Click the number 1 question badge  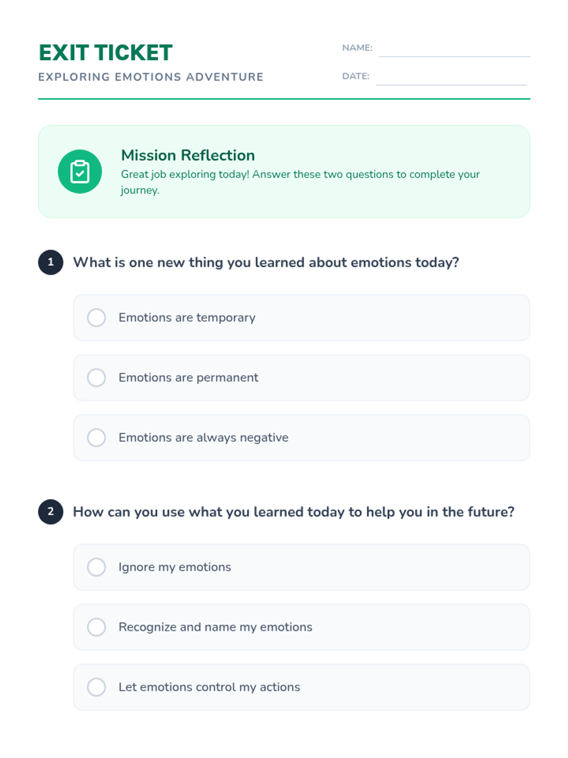(x=51, y=262)
